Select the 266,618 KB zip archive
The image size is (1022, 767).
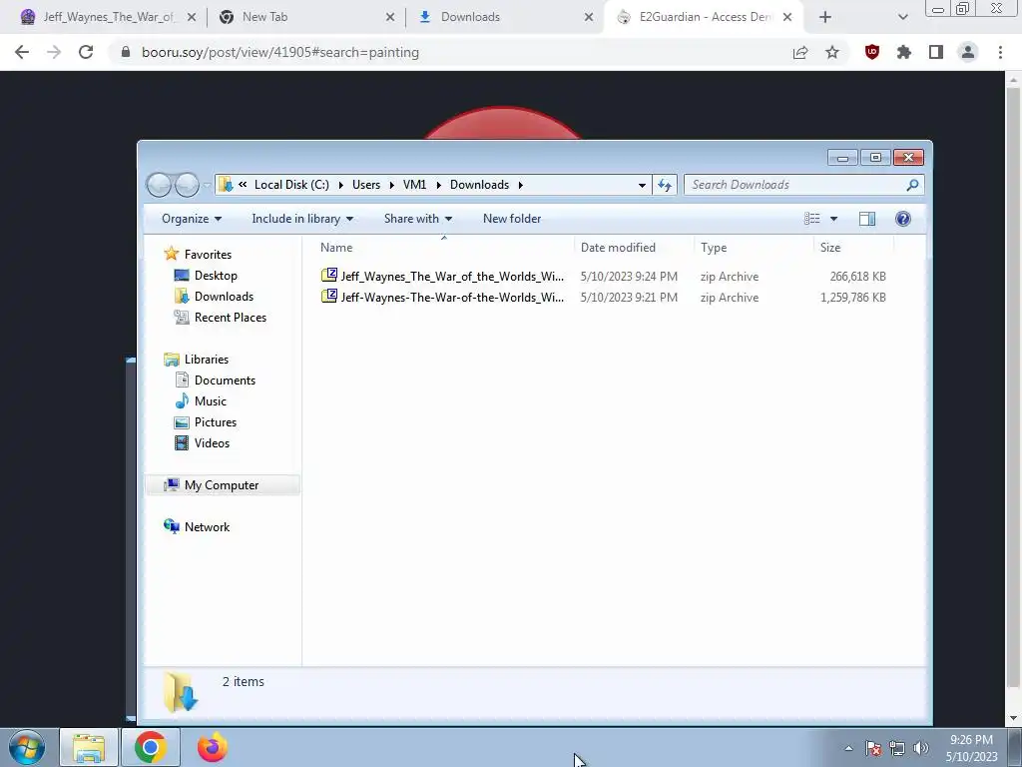(x=603, y=276)
